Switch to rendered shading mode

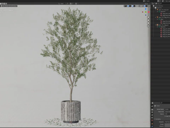click(144, 6)
